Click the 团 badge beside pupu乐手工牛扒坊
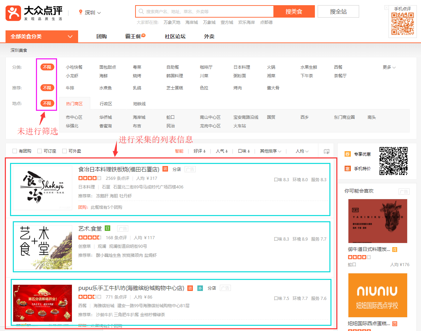Screen dimensions: 421x331 pyautogui.click(x=190, y=288)
